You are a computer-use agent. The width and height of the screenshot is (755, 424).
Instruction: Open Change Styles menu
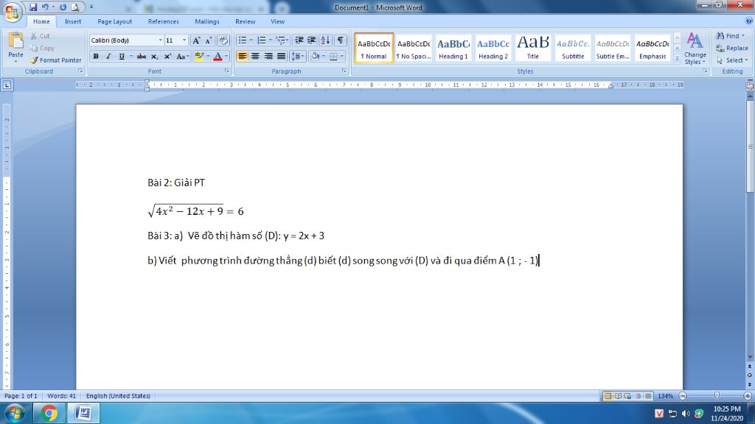pyautogui.click(x=695, y=48)
